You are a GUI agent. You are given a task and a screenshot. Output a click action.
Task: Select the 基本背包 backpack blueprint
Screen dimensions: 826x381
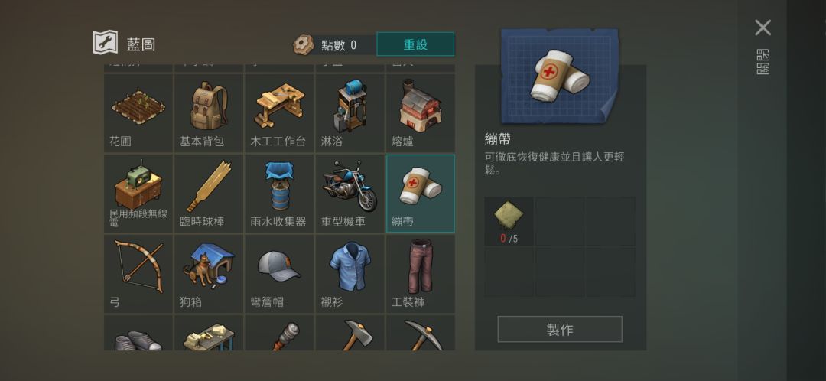(x=209, y=112)
